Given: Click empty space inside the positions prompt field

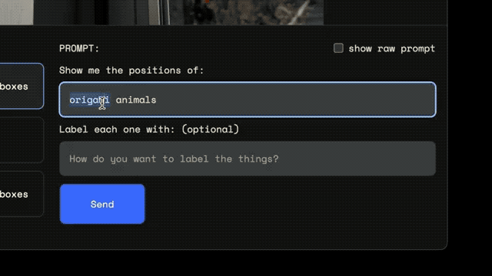Looking at the screenshot, I should (x=295, y=100).
